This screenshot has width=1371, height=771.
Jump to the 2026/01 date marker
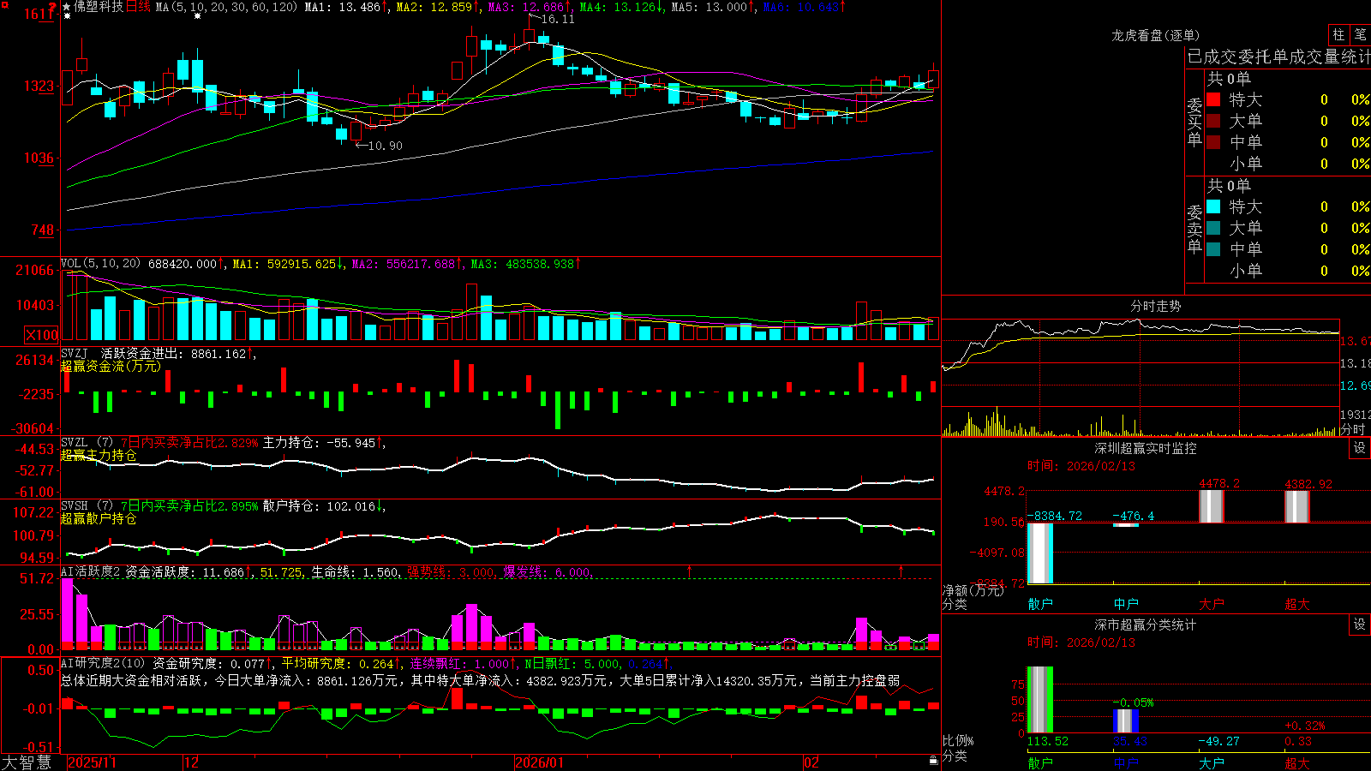[x=540, y=762]
